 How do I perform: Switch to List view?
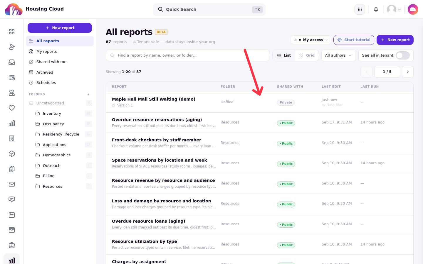pos(284,55)
